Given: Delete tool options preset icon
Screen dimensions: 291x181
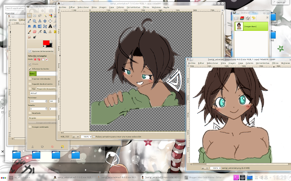Looking at the screenshot, I should click(x=52, y=147).
